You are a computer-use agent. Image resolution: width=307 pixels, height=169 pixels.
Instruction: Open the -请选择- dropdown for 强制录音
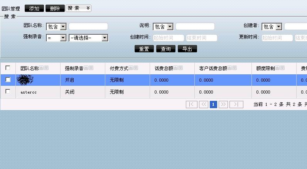click(88, 38)
